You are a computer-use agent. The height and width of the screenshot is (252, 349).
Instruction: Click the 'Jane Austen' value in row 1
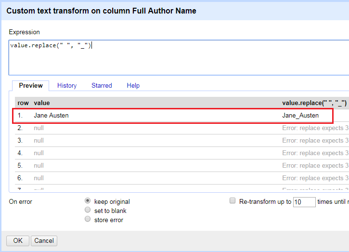(x=51, y=116)
